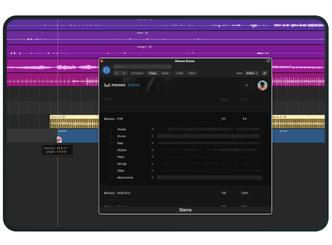Image resolution: width=332 pixels, height=245 pixels.
Task: Click the plus add-song button
Action: [x=247, y=85]
